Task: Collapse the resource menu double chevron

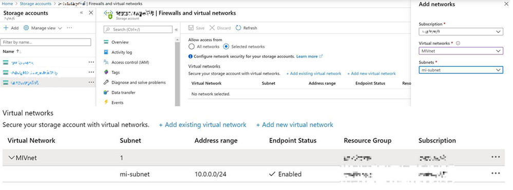Action: [176, 30]
